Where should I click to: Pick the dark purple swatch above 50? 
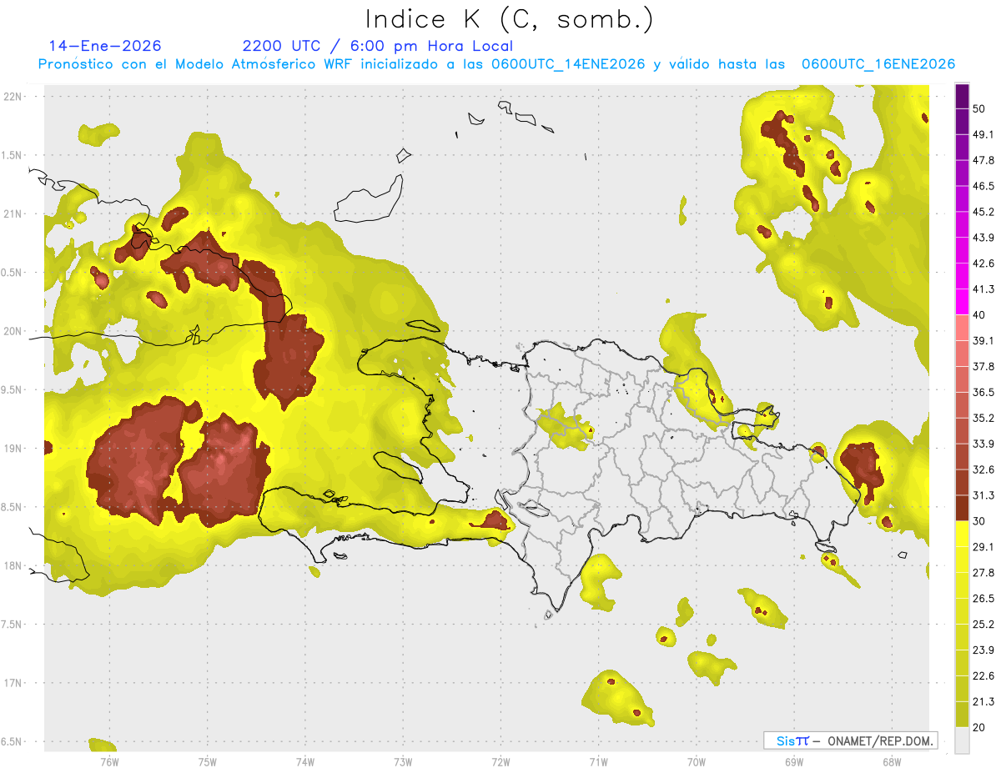coord(962,96)
